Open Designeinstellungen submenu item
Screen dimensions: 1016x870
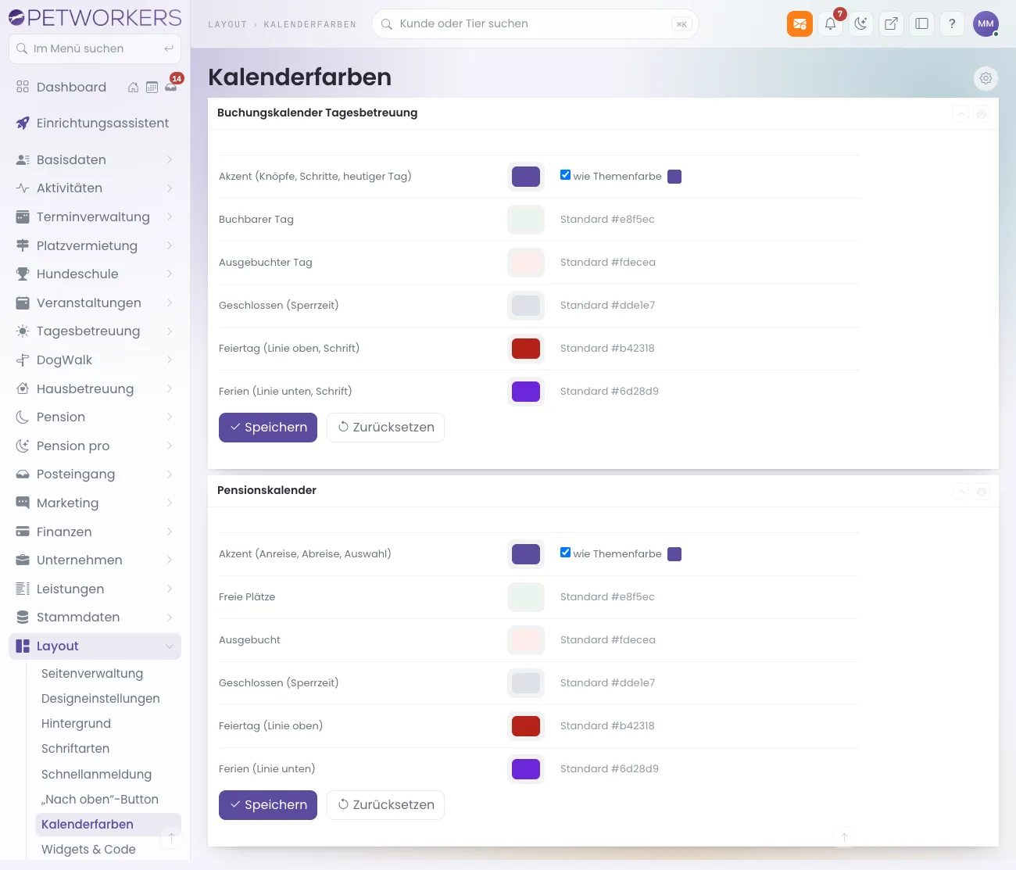click(101, 699)
